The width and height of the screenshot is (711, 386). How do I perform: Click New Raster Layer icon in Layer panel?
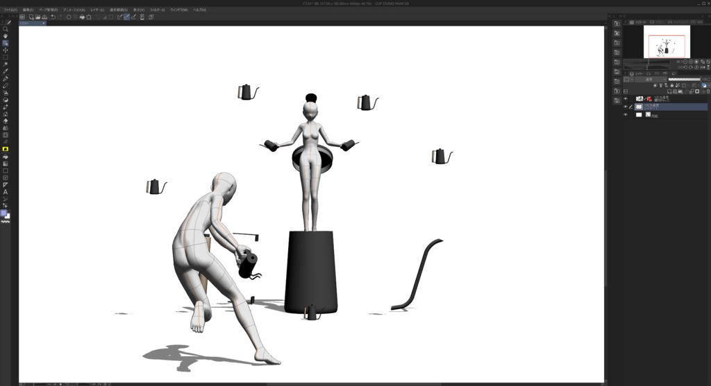(x=669, y=91)
